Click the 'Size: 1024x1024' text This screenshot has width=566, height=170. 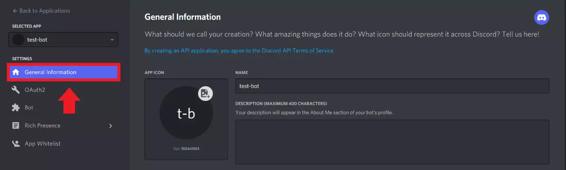click(186, 149)
